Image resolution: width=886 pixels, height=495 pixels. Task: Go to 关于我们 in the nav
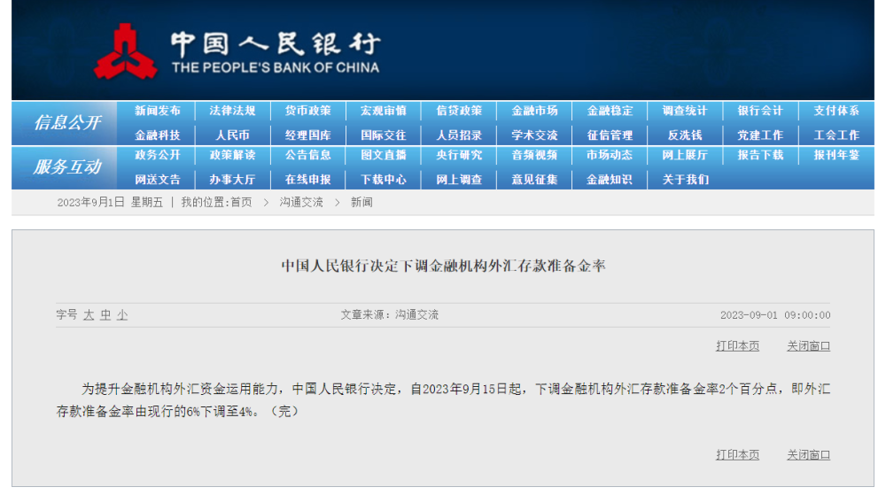tap(685, 180)
